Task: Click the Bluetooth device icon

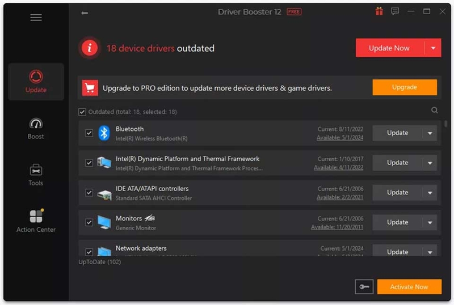Action: (104, 133)
